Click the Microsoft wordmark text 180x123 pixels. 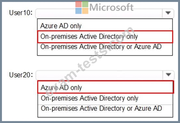point(111,7)
